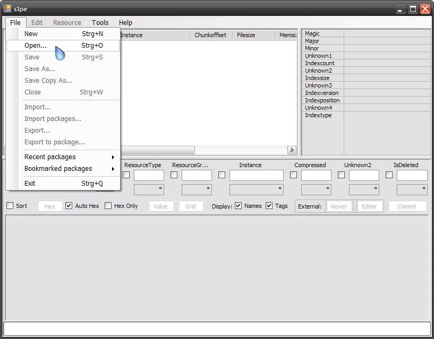Click the Compressed filter input field
This screenshot has height=339, width=434.
[317, 175]
